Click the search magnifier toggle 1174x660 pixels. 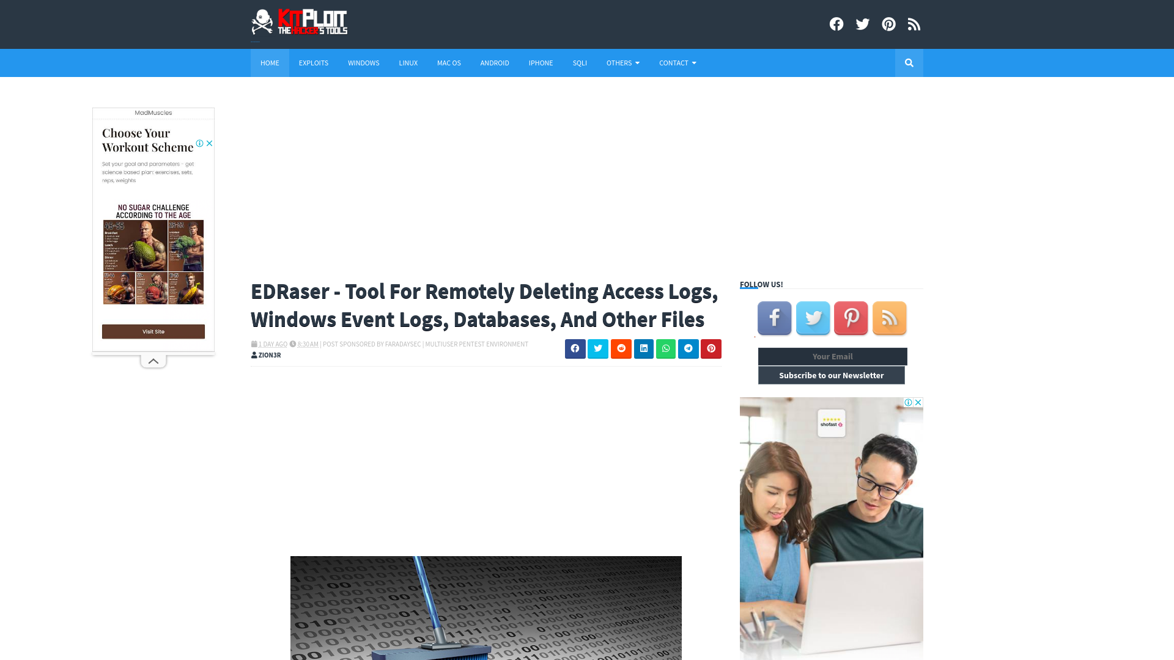coord(909,62)
